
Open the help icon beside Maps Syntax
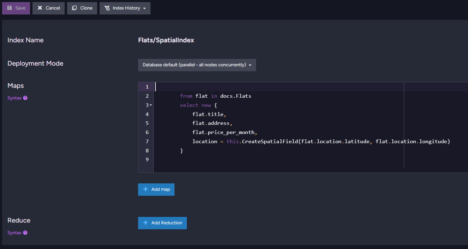pos(25,98)
